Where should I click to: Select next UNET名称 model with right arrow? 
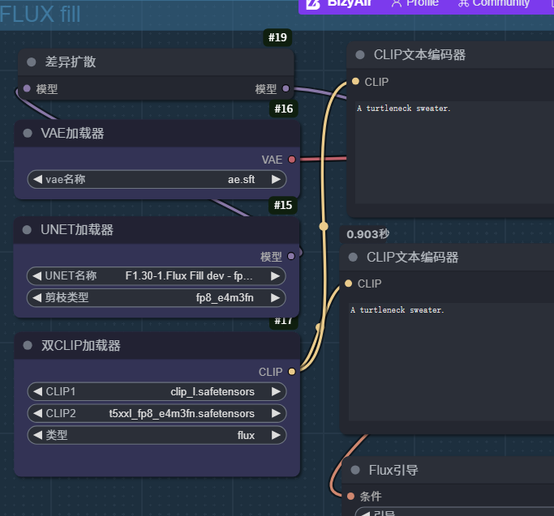click(x=276, y=276)
